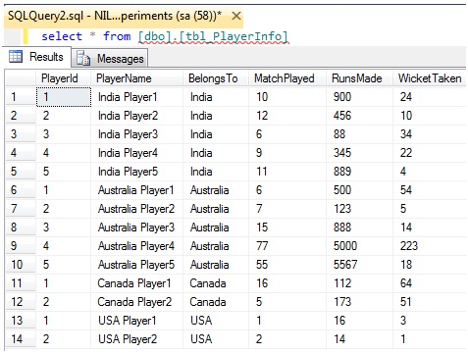468x354 pixels.
Task: Click RunsMade value 173
Action: [359, 302]
